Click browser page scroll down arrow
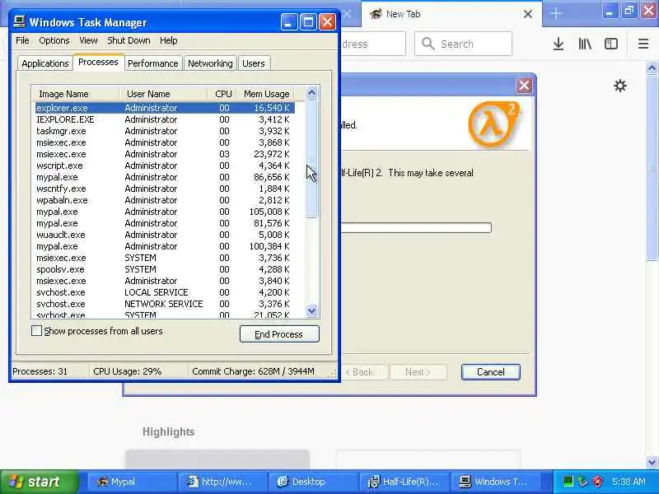Screen dimensions: 659x494 tap(652, 462)
